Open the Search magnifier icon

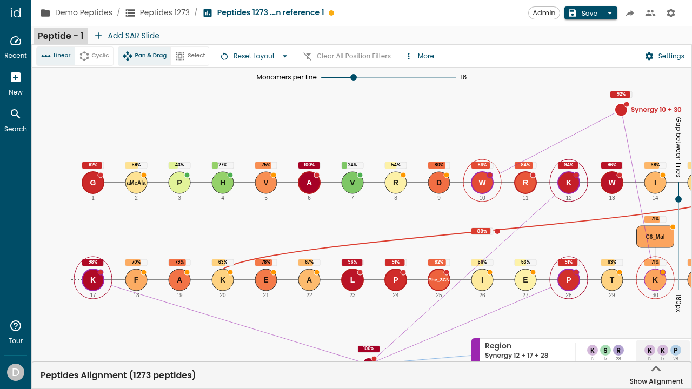coord(16,114)
